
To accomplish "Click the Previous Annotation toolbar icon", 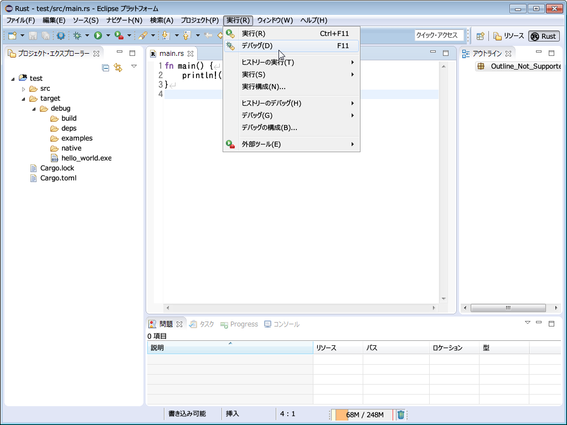I will 187,35.
